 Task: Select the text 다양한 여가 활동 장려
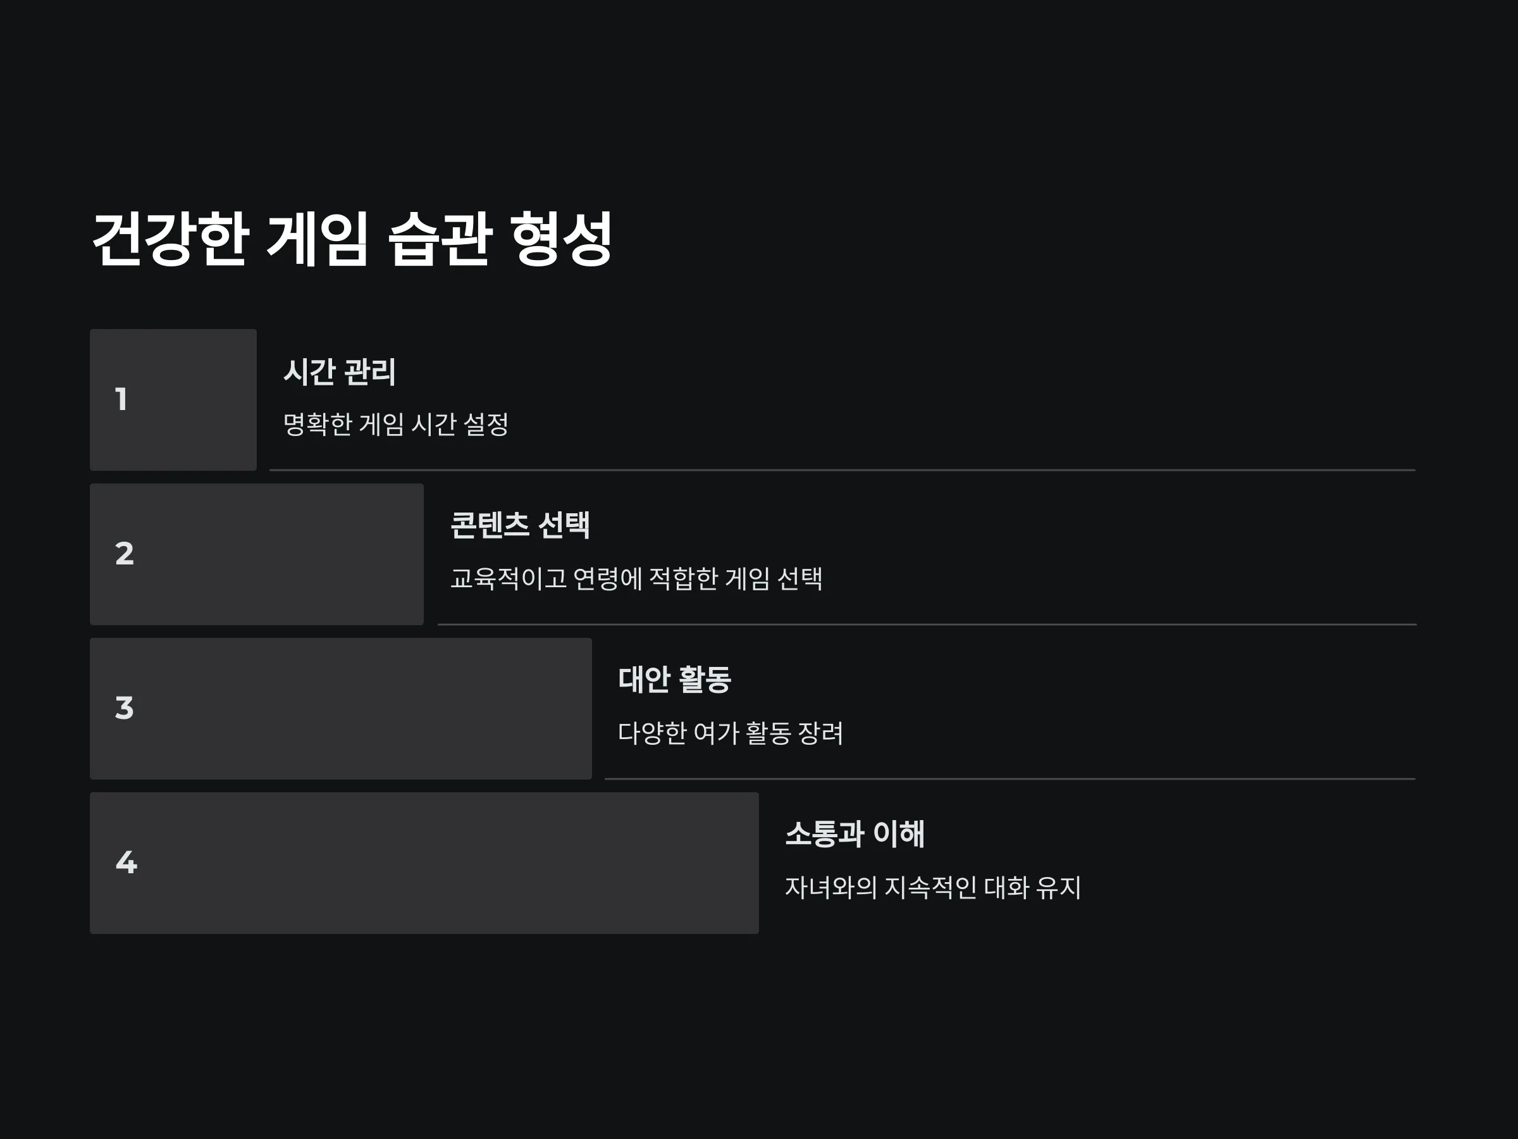(730, 733)
